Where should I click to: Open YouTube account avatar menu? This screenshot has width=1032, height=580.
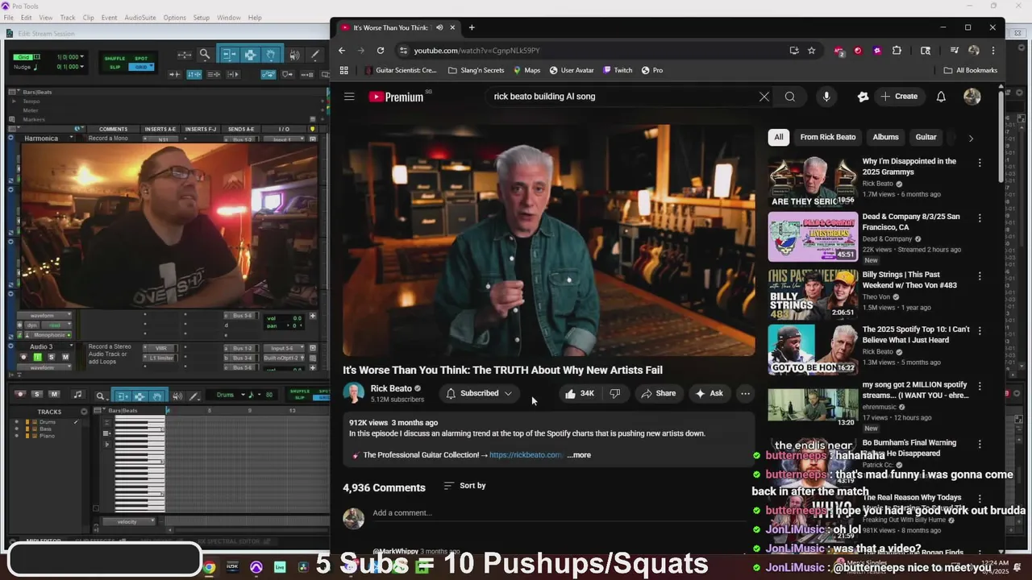tap(972, 97)
